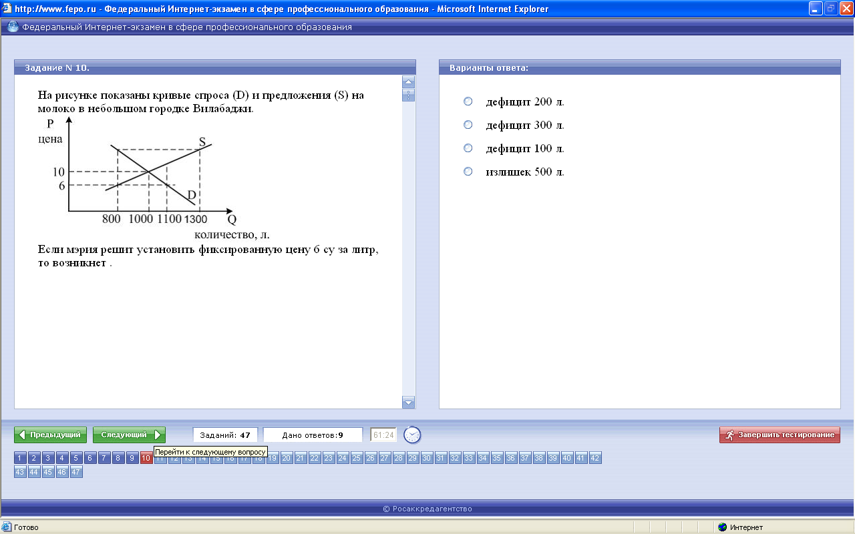Jump to question 40

click(x=567, y=458)
